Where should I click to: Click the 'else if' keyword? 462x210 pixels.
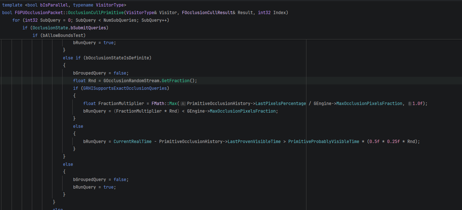coord(72,58)
